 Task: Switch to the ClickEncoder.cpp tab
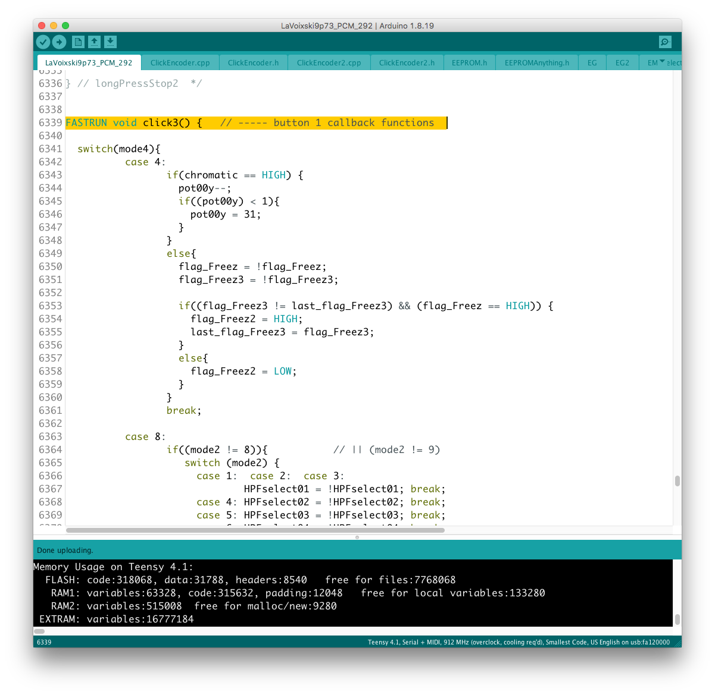point(180,62)
